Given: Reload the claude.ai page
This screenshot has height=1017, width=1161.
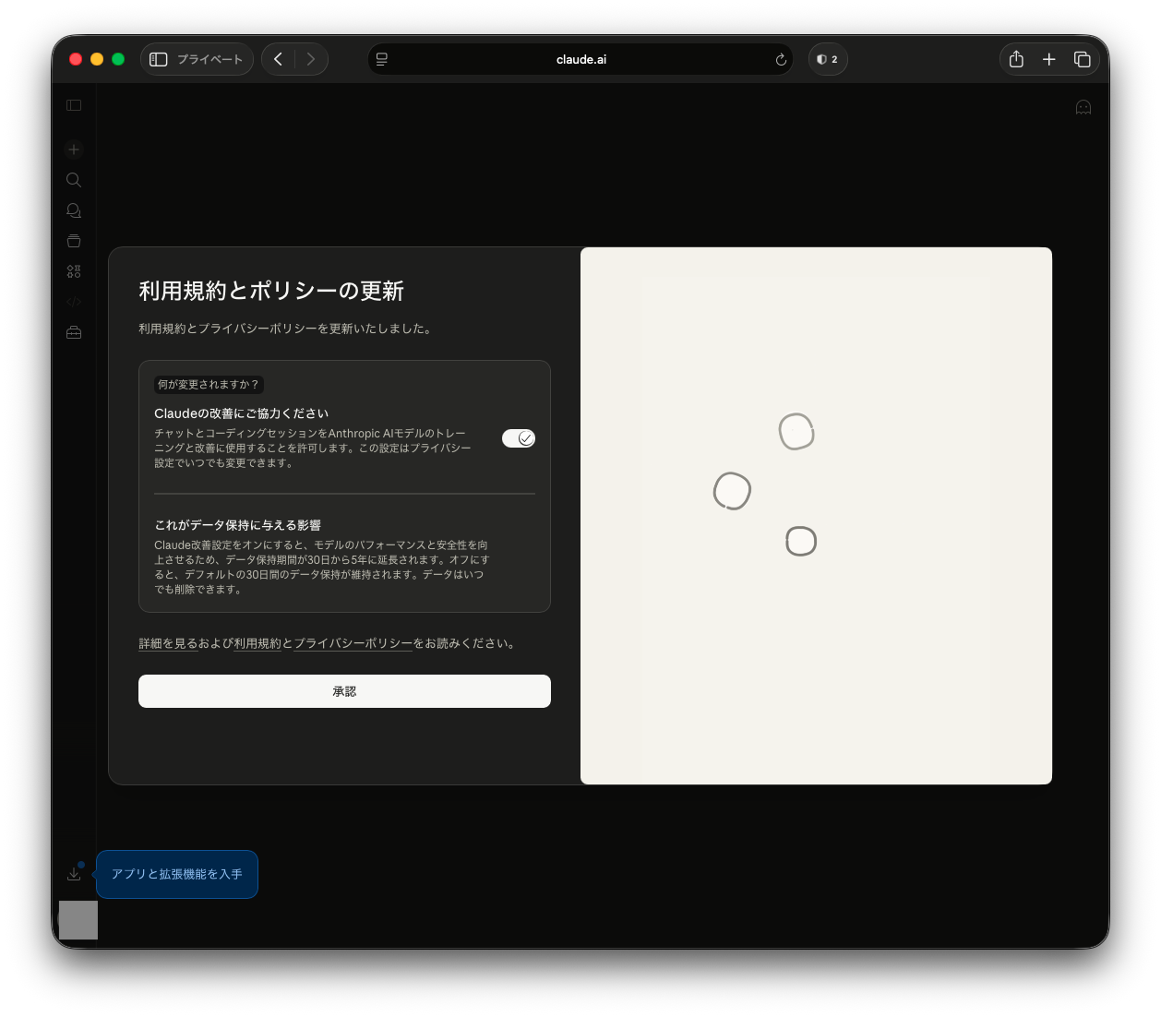Looking at the screenshot, I should 780,59.
